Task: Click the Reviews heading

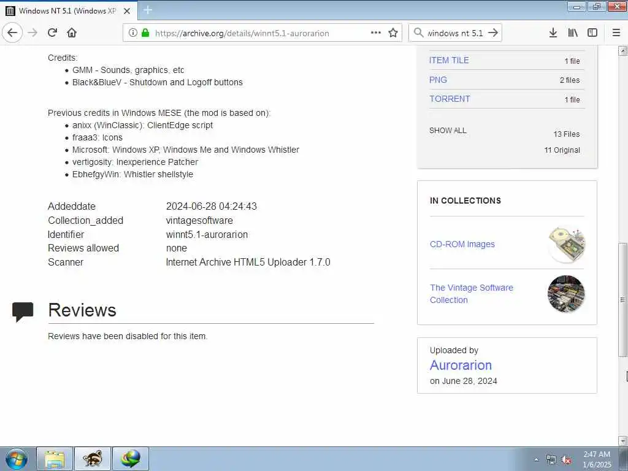Action: pos(82,310)
